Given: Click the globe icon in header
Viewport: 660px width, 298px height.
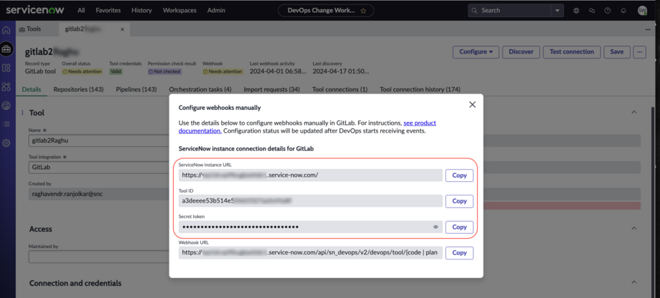Looking at the screenshot, I should point(576,11).
